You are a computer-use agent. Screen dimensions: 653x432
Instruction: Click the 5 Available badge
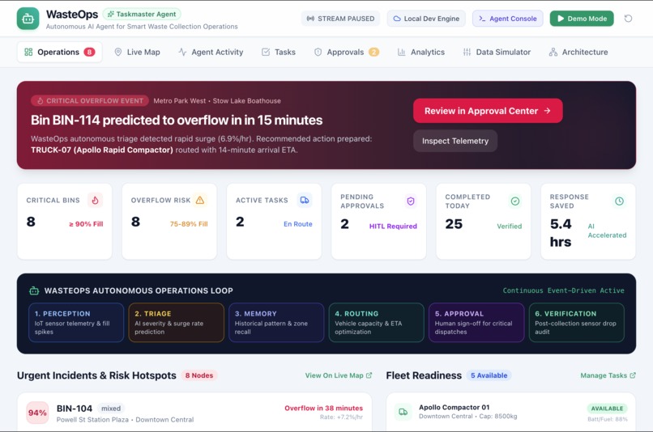[x=489, y=375]
